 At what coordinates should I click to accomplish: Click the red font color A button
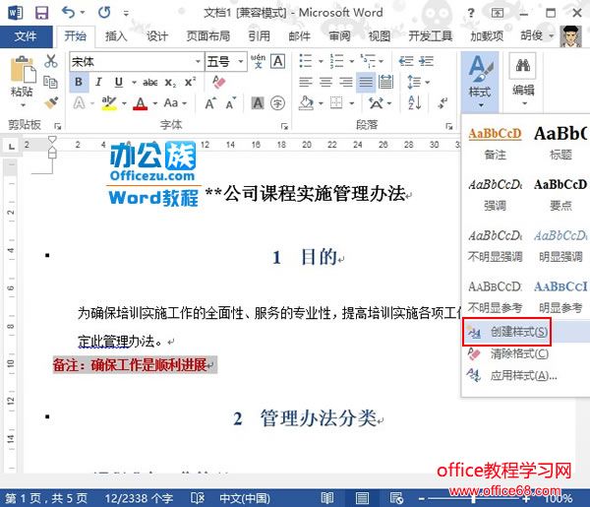click(x=141, y=102)
